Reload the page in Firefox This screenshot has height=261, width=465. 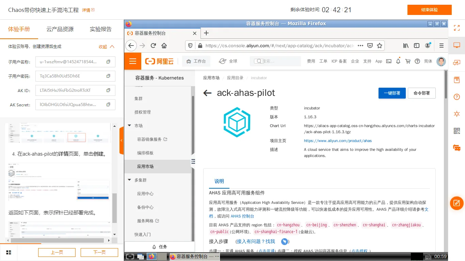[154, 46]
